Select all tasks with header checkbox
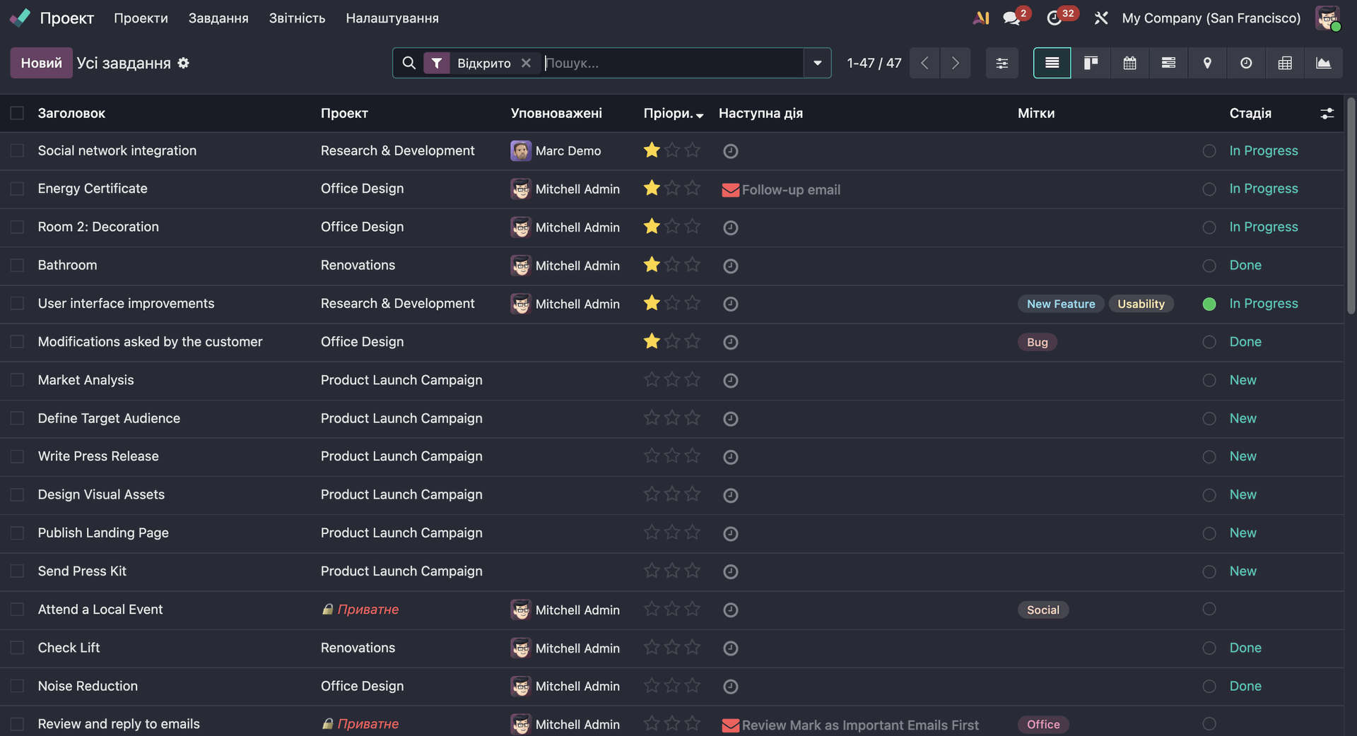Viewport: 1357px width, 736px height. 18,113
